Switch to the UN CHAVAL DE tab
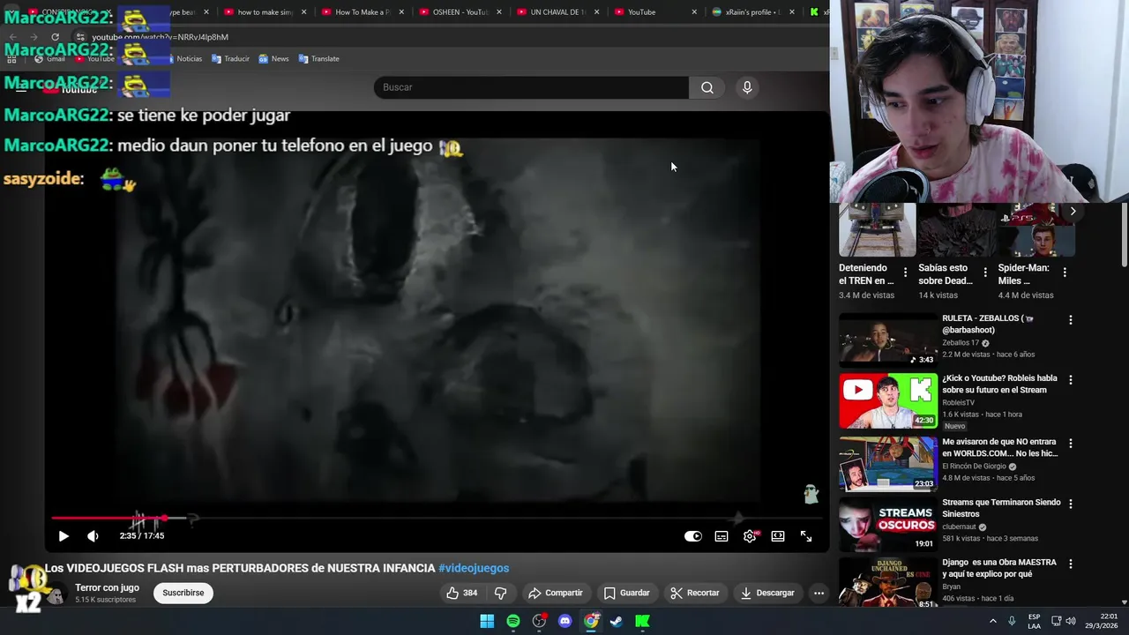This screenshot has width=1129, height=635. pyautogui.click(x=557, y=12)
